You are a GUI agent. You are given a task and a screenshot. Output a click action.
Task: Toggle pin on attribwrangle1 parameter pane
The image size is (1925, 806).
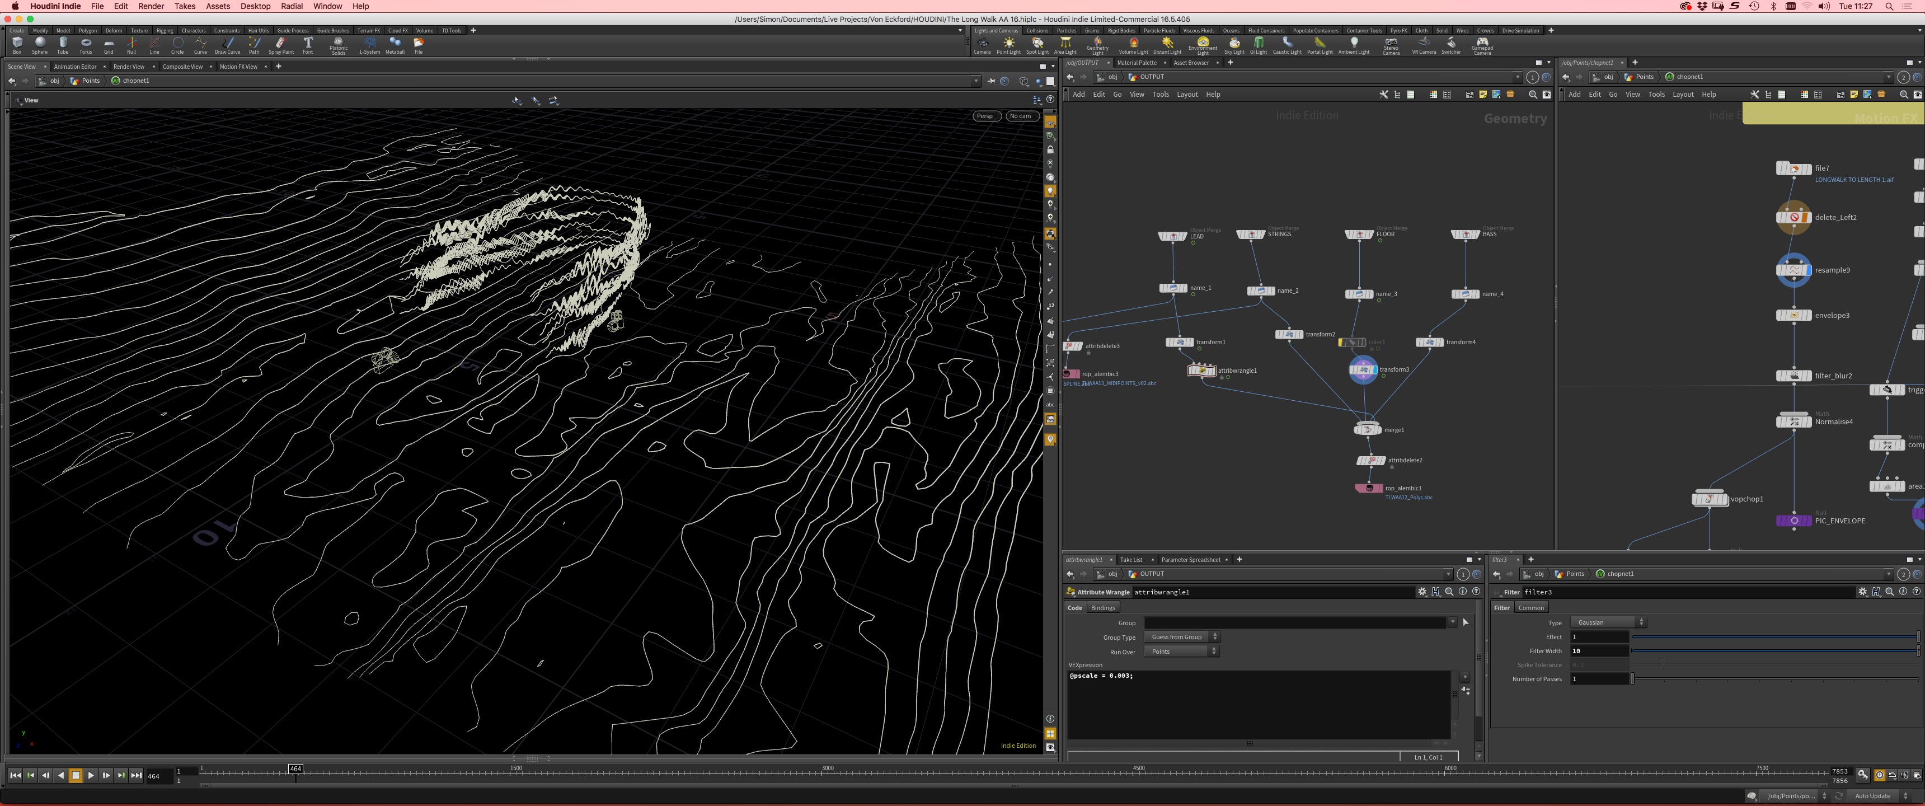click(x=1463, y=574)
